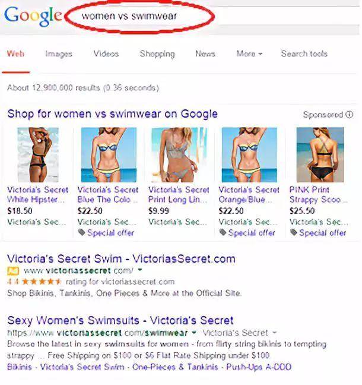Click the Sponsored info icon
Viewport: 362px width, 385px height.
350,115
